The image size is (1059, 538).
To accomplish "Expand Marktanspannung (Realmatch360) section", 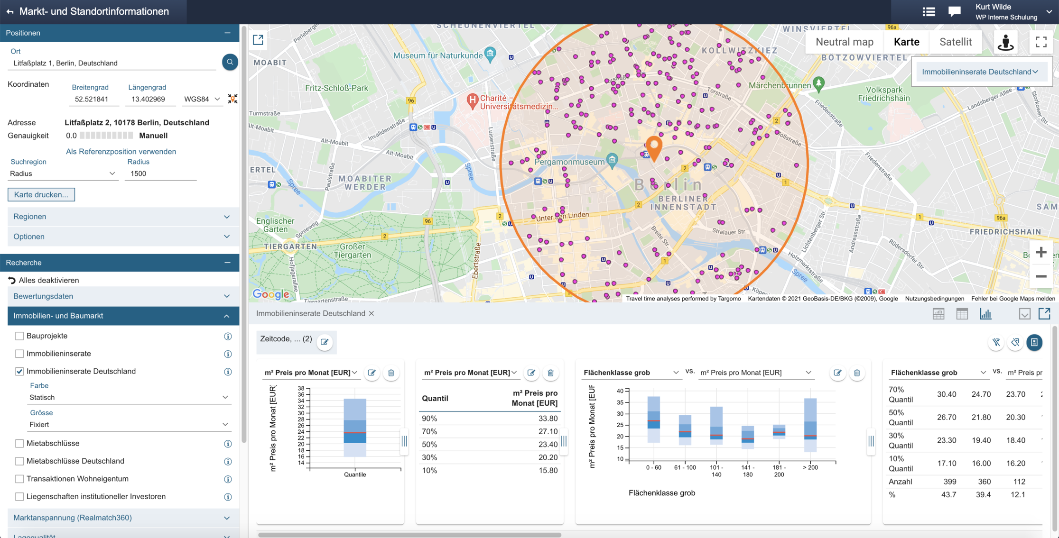I will 123,518.
